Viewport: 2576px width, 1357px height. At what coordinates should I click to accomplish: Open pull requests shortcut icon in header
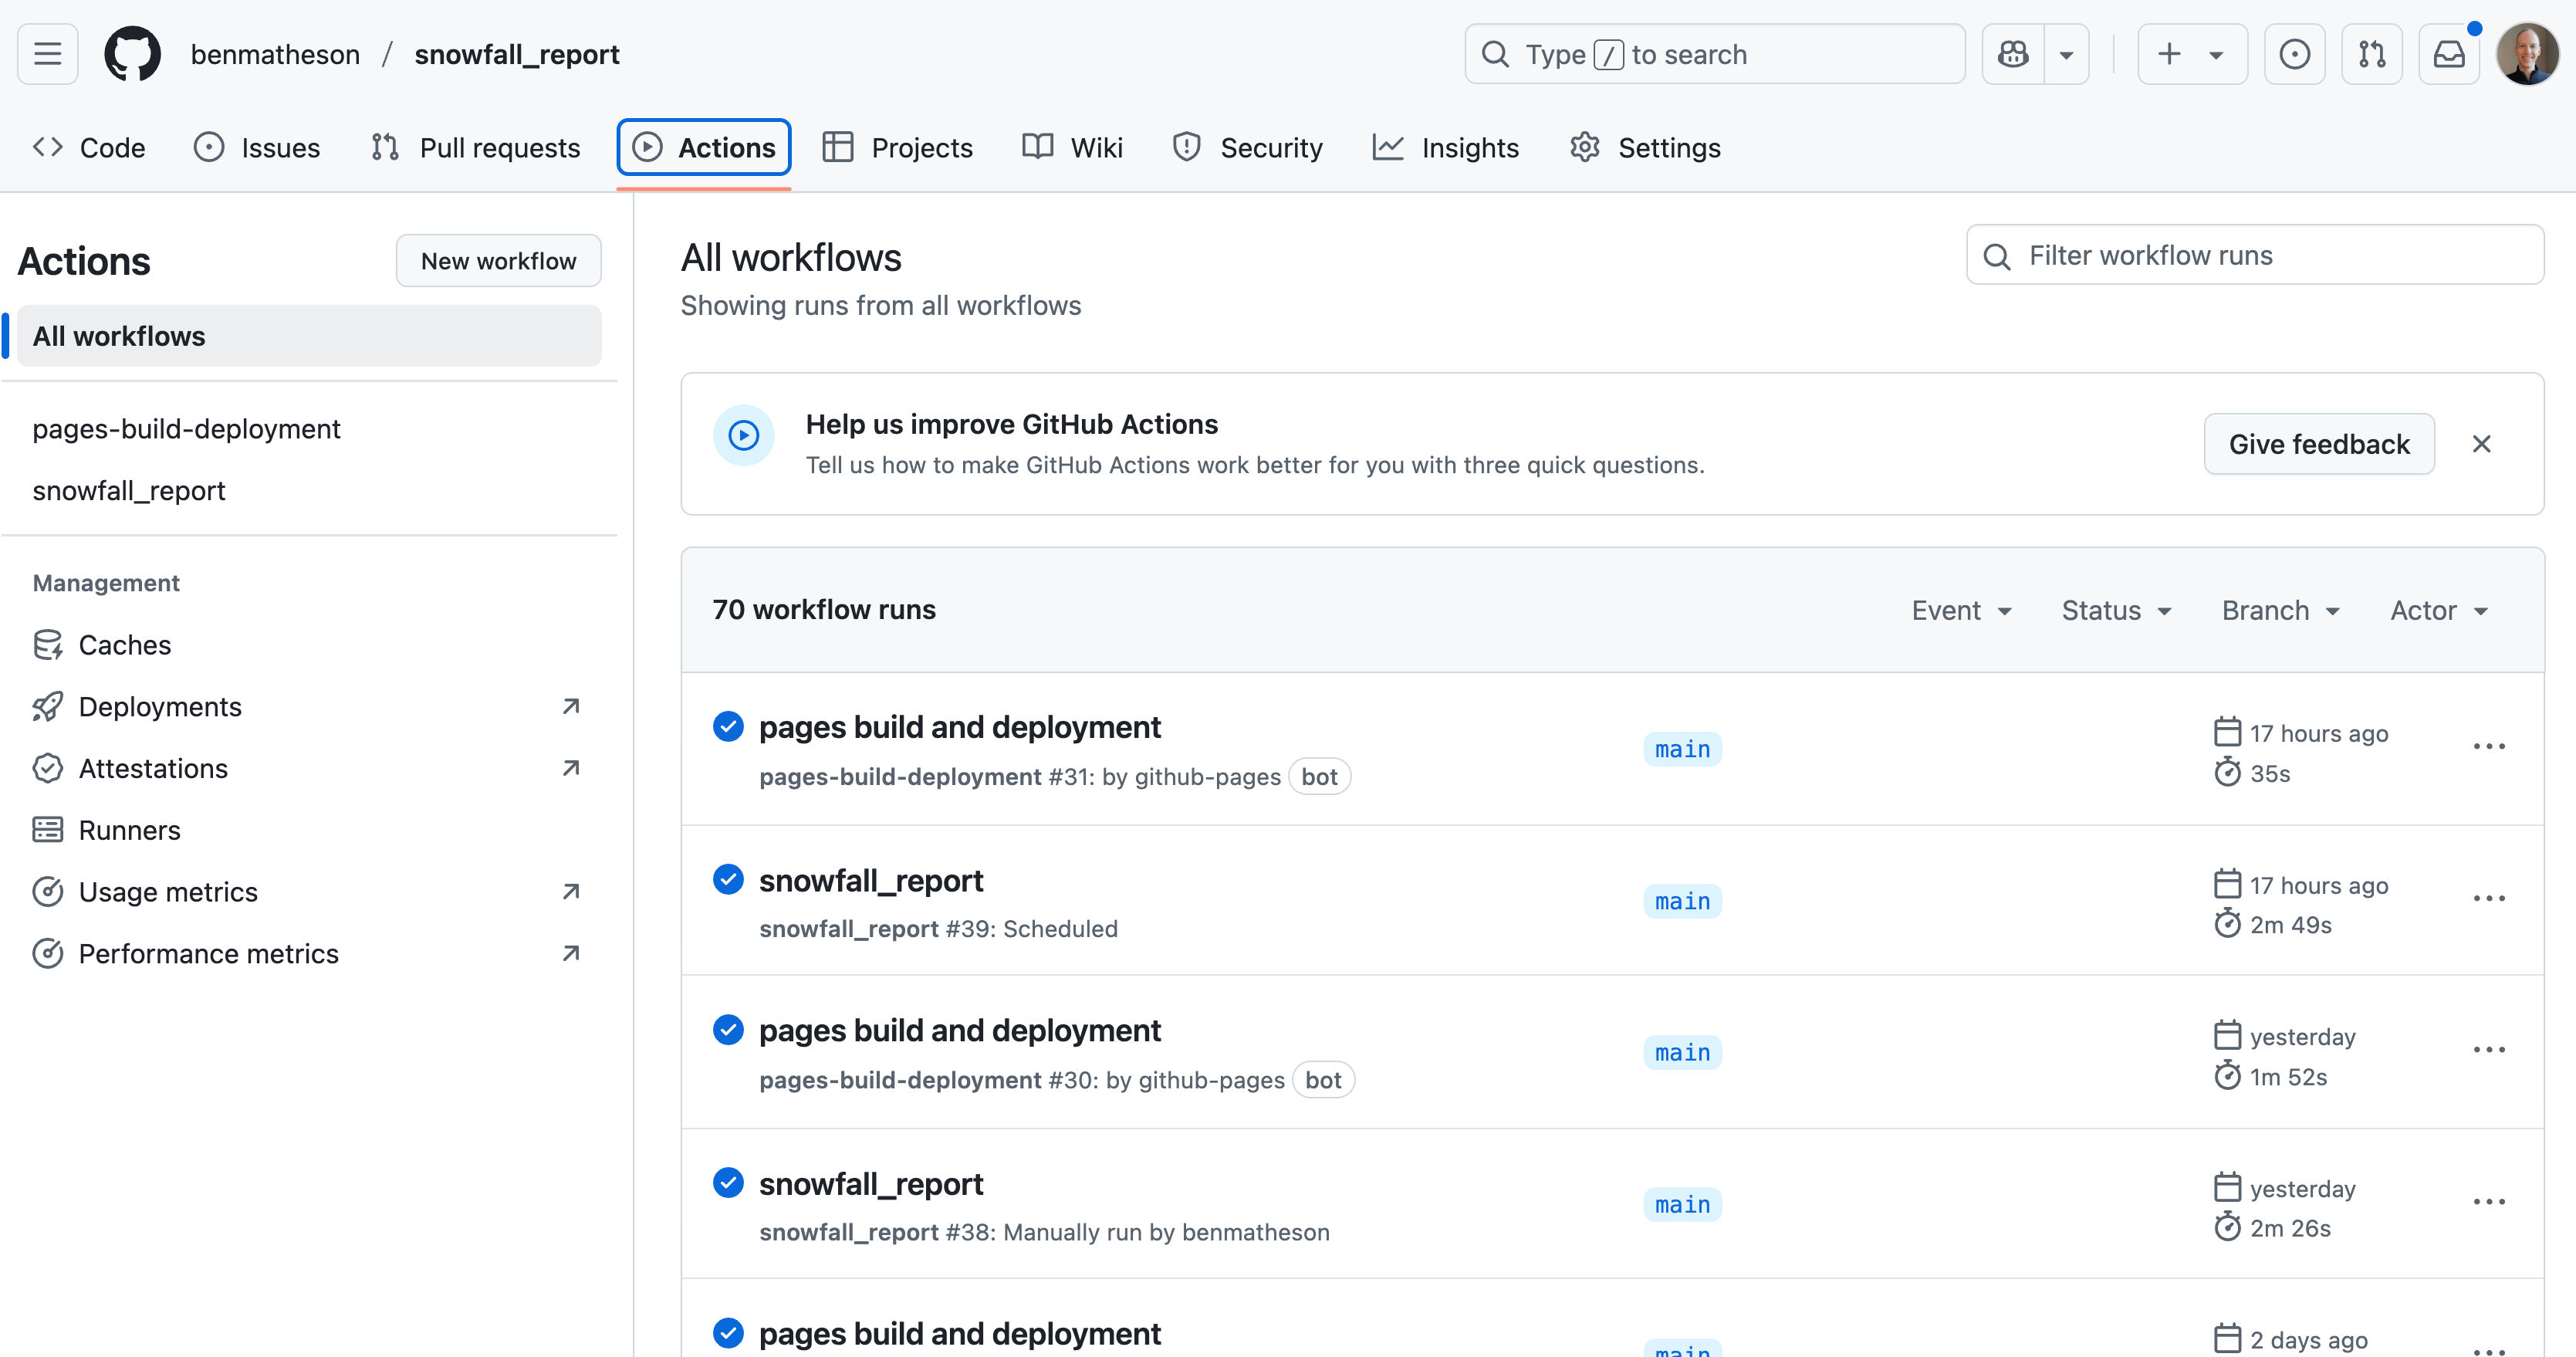click(2371, 54)
